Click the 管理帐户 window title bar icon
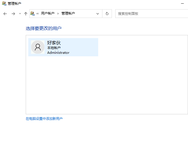 [4, 4]
